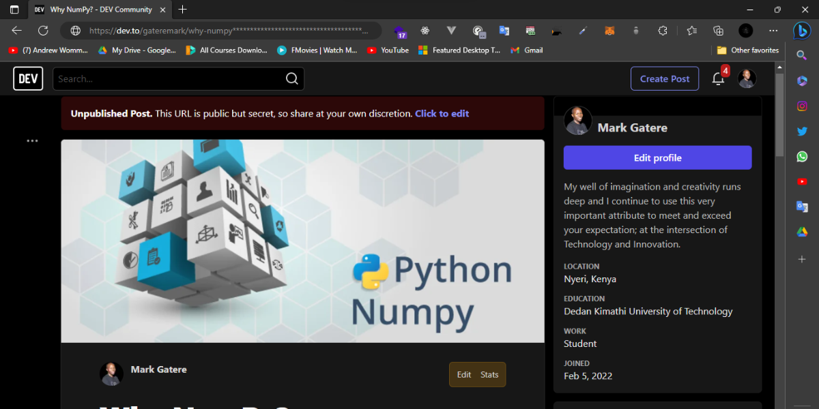Image resolution: width=819 pixels, height=409 pixels.
Task: Go back with the browser back arrow
Action: click(17, 30)
